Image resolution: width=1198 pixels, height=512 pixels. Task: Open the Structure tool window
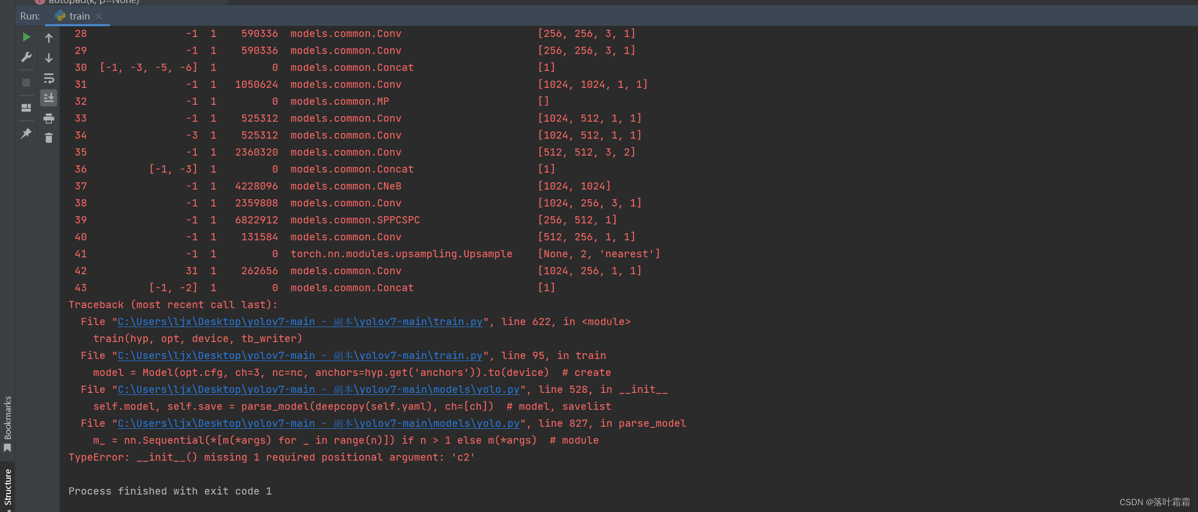tap(7, 488)
